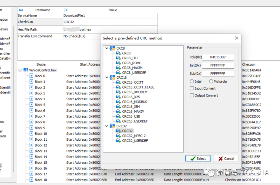Click the Init(0x) input field

[x=218, y=65]
